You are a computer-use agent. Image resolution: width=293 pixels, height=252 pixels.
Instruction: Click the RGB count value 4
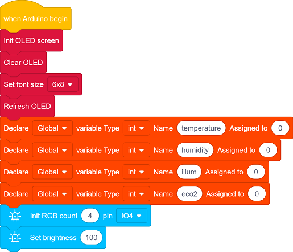click(x=90, y=216)
